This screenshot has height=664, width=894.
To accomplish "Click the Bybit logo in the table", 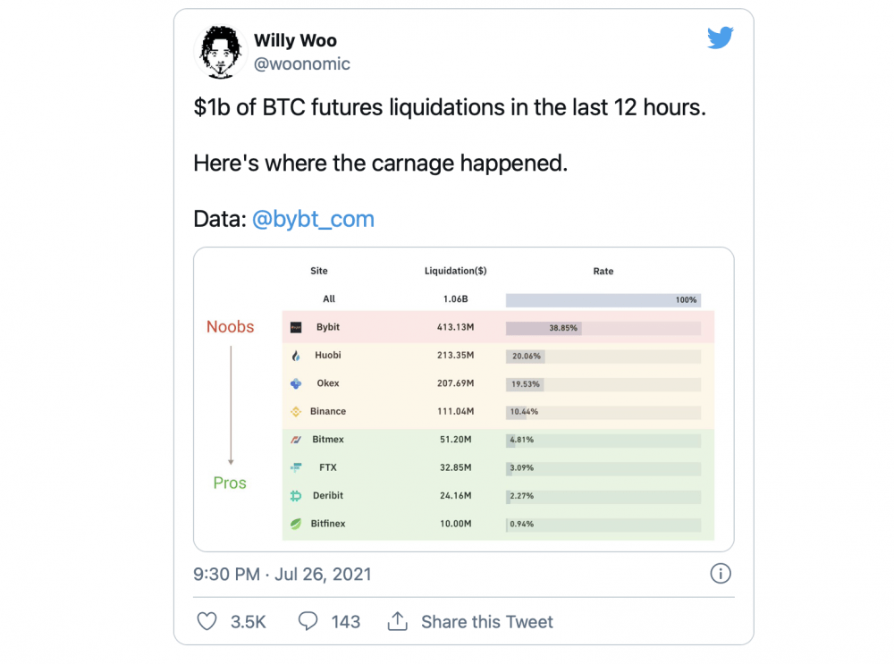I will tap(296, 327).
